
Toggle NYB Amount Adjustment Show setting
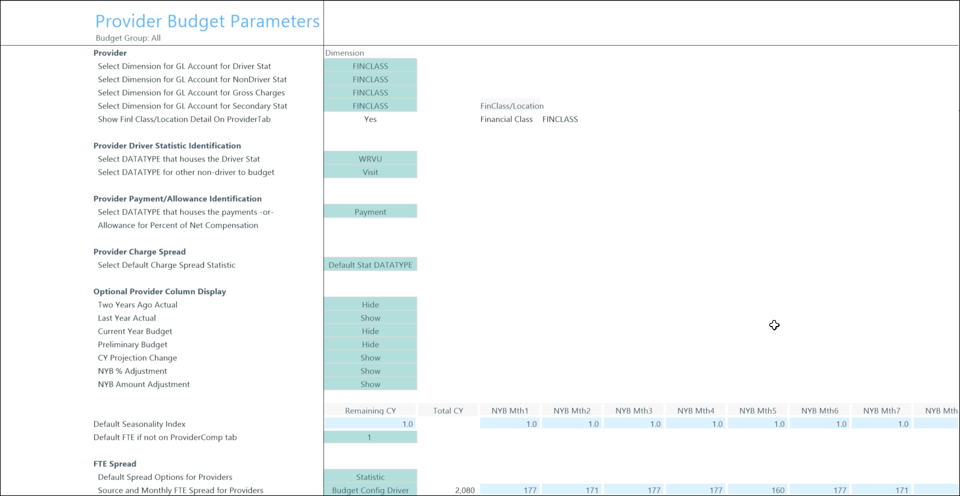tap(370, 385)
